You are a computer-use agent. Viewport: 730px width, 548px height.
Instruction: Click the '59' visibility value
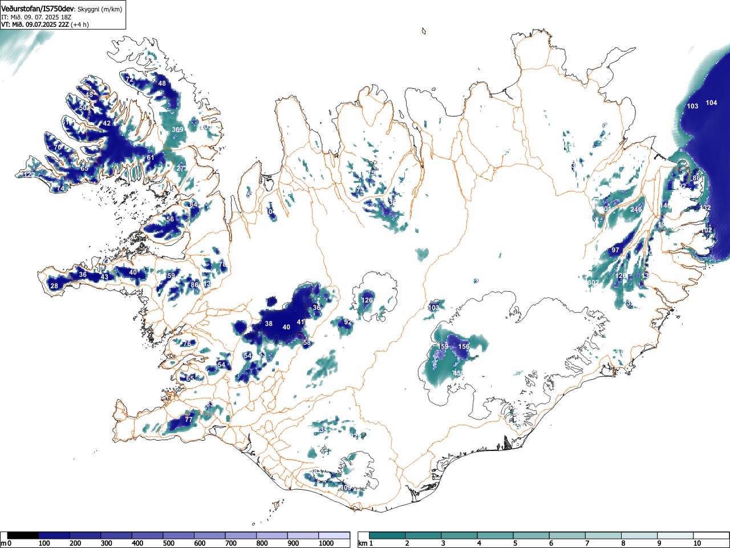pos(171,276)
